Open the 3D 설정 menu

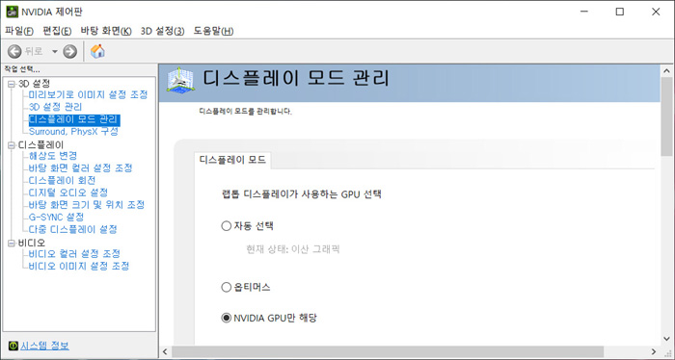coord(162,31)
